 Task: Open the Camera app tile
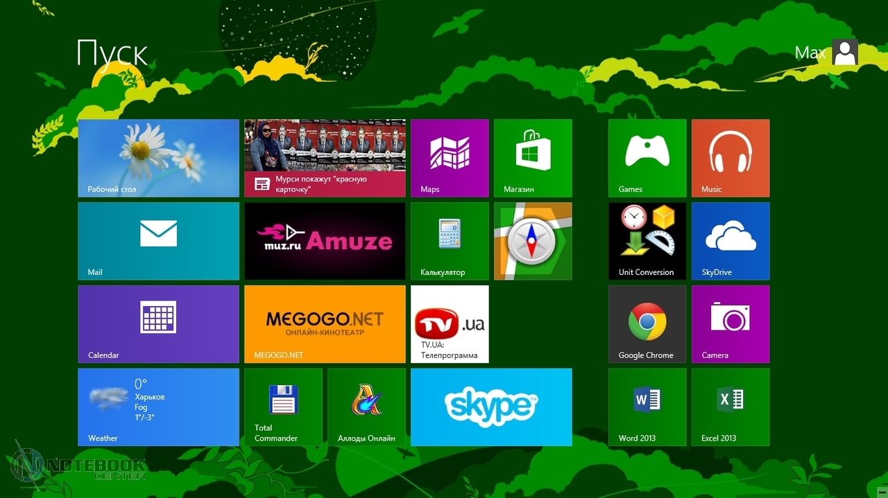[731, 324]
